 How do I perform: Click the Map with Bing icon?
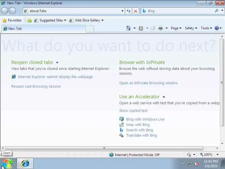[121, 124]
